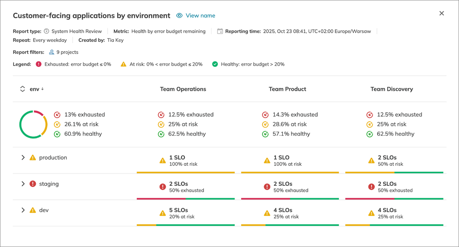The width and height of the screenshot is (459, 247).
Task: Click the 62.5% healthy icon under Team Discovery
Action: 370,134
